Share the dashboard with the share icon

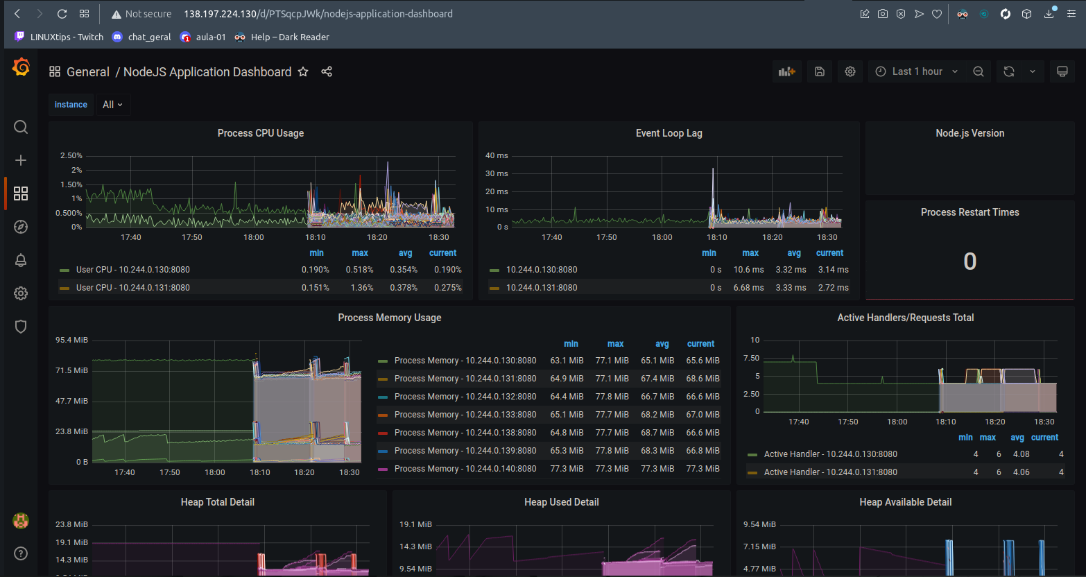click(327, 71)
